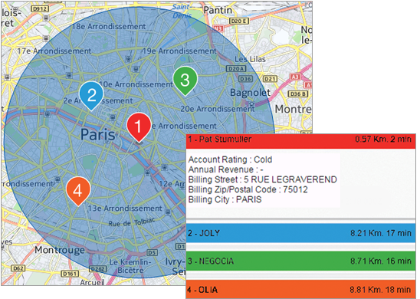Viewport: 420px width, 299px height.
Task: Click the Paris city label on map
Action: 98,134
